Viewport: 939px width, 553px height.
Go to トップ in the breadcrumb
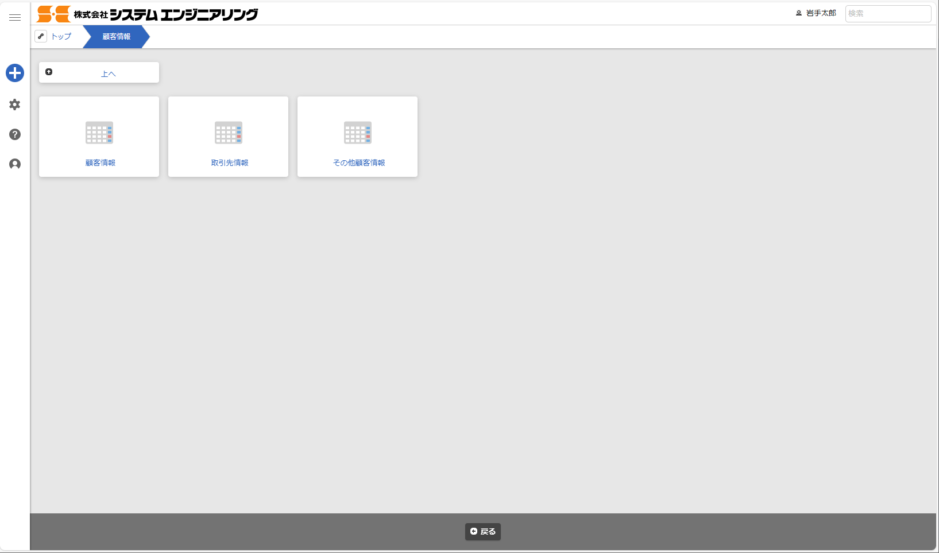61,36
